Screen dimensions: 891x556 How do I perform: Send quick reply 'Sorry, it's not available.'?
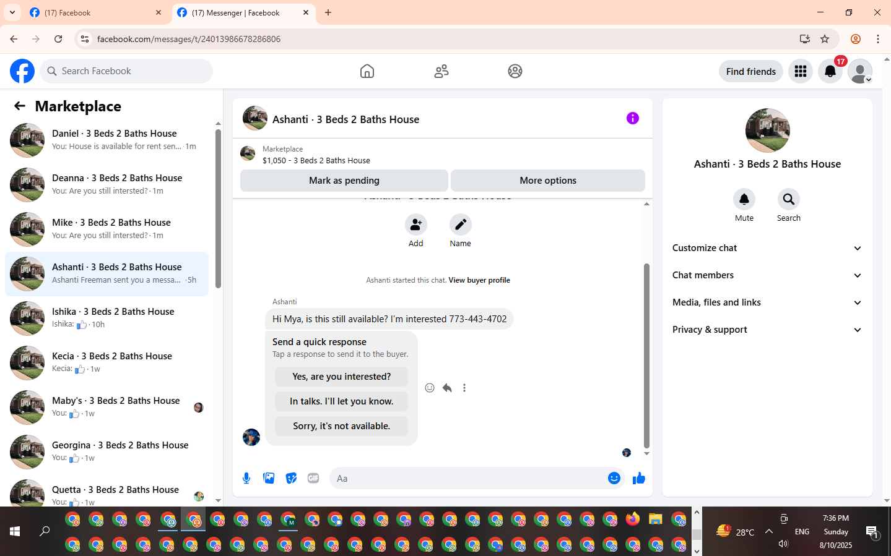pyautogui.click(x=342, y=426)
